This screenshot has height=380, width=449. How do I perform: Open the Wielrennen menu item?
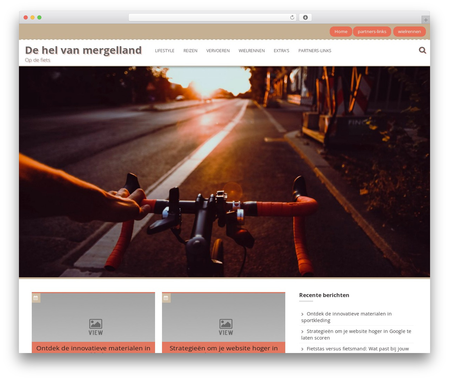tap(252, 51)
